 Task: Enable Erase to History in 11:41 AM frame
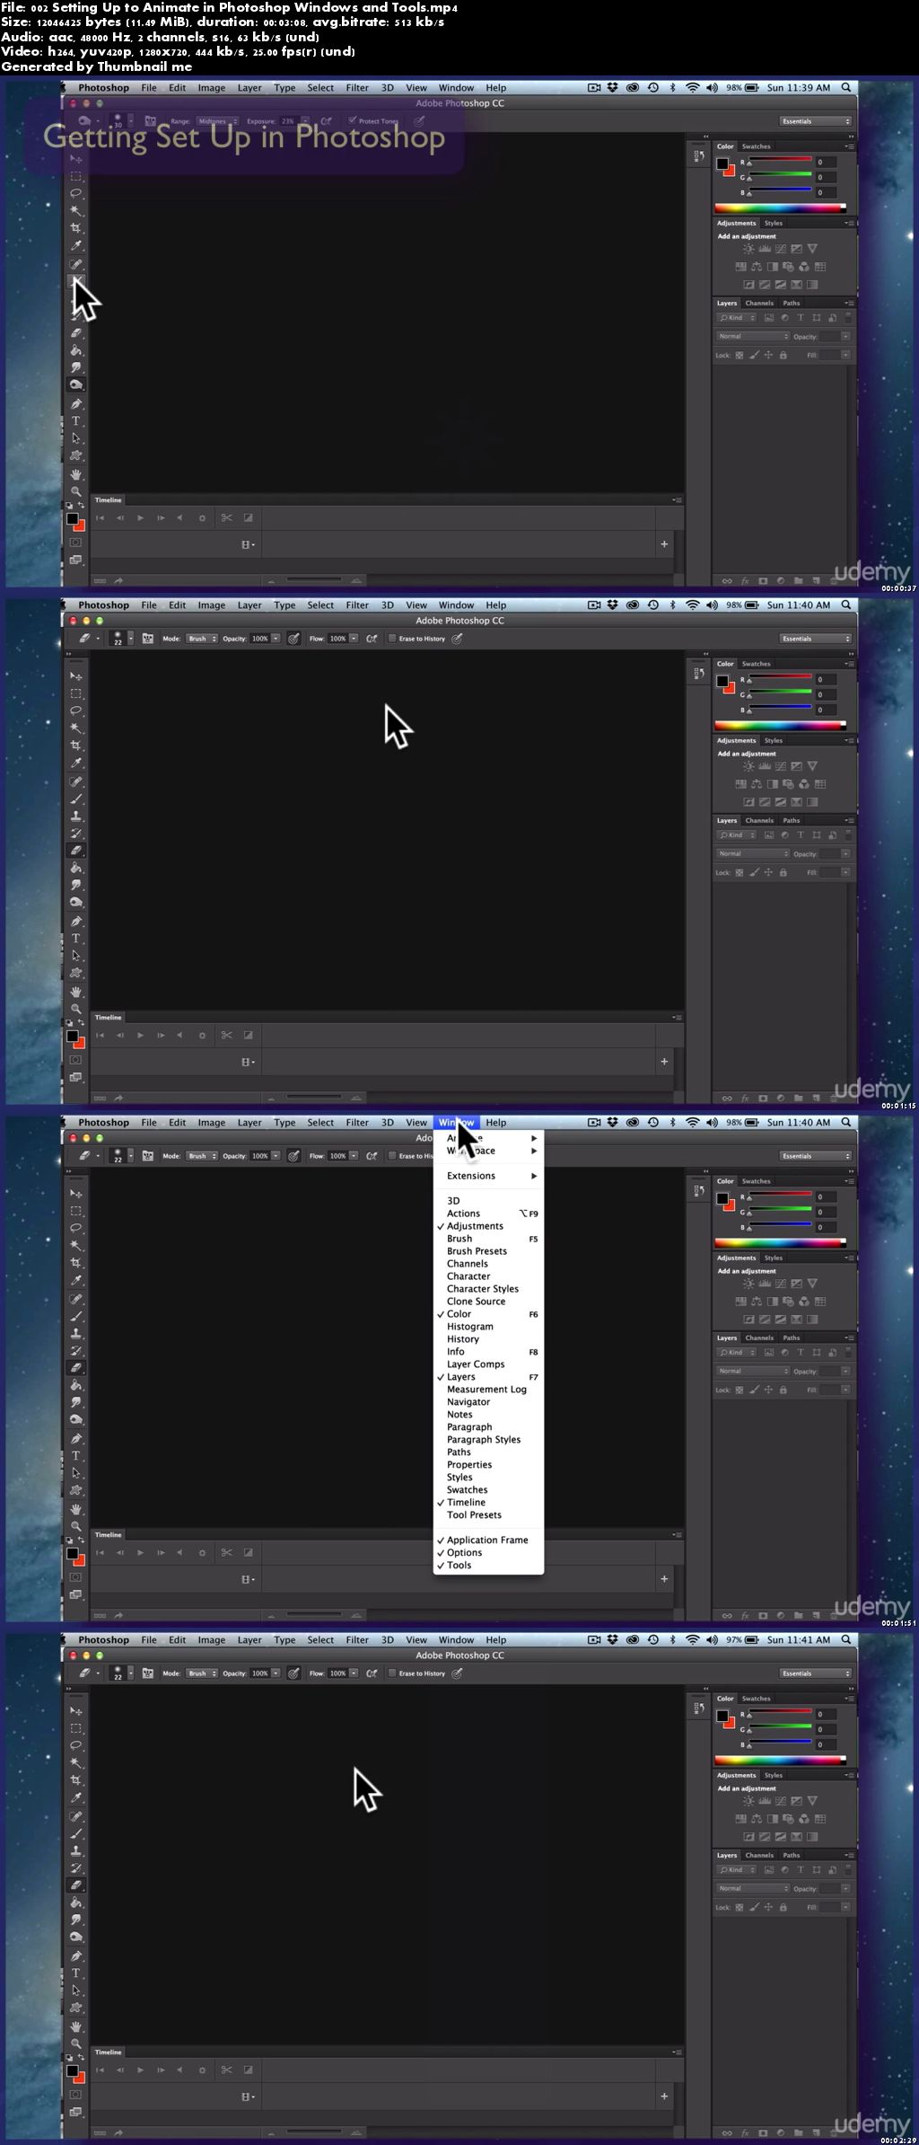392,1673
